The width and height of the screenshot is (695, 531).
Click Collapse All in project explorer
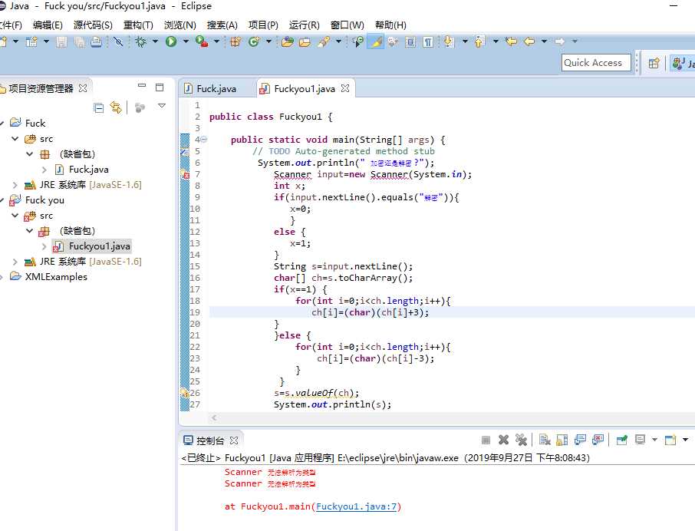point(99,107)
